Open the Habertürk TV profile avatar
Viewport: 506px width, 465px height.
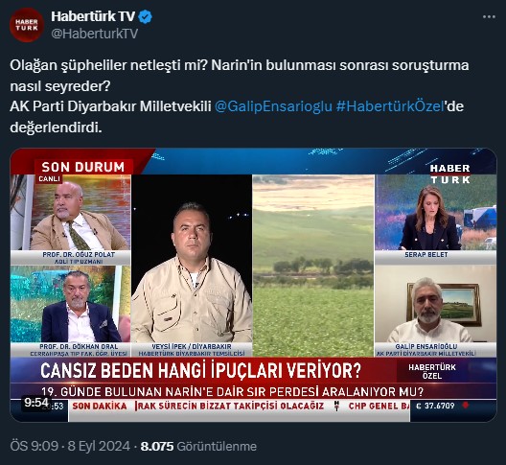pos(27,25)
